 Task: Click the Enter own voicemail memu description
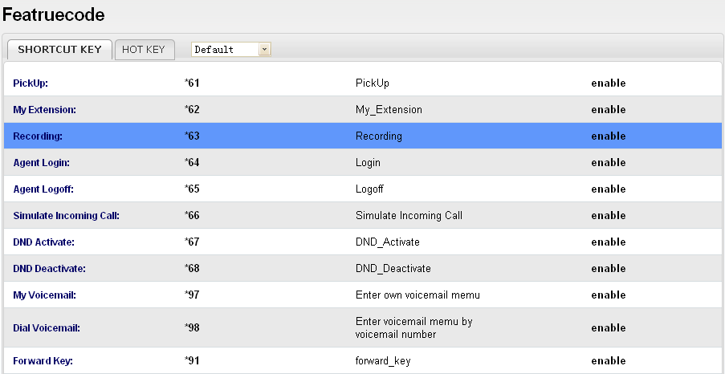417,295
